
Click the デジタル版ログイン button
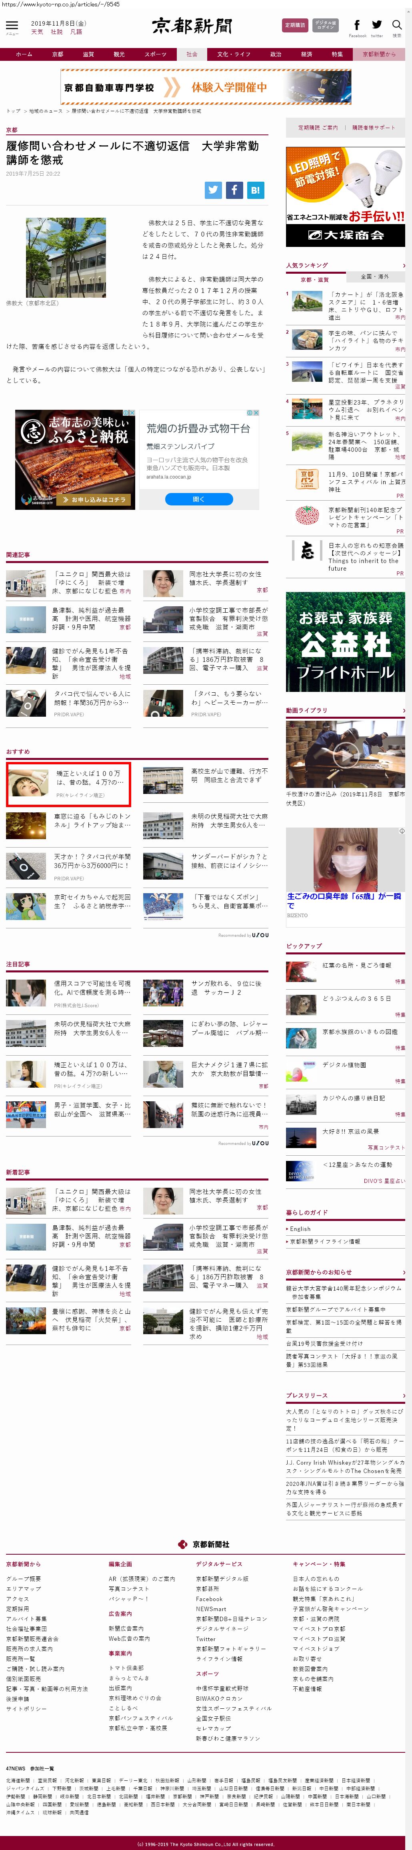[326, 25]
